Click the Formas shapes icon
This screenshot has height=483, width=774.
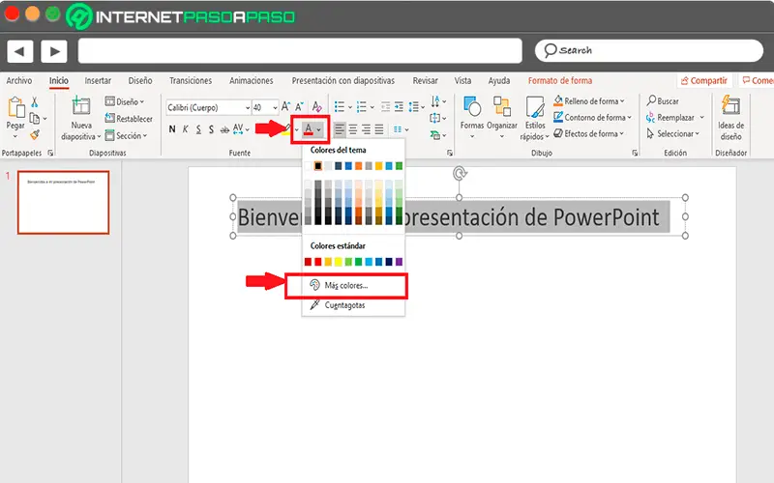(472, 106)
